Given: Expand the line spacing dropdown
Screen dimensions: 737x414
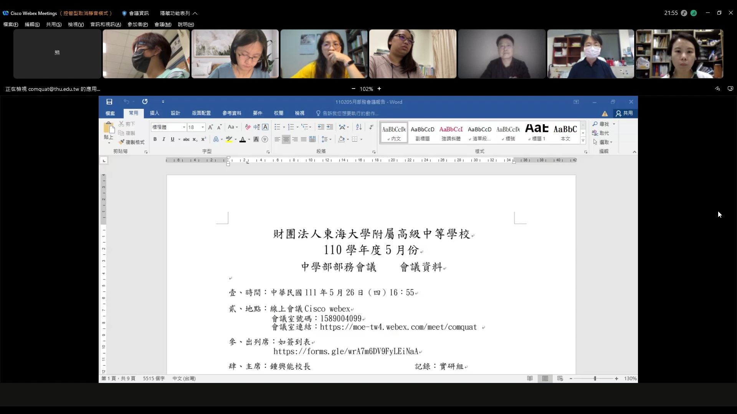Looking at the screenshot, I should click(330, 139).
